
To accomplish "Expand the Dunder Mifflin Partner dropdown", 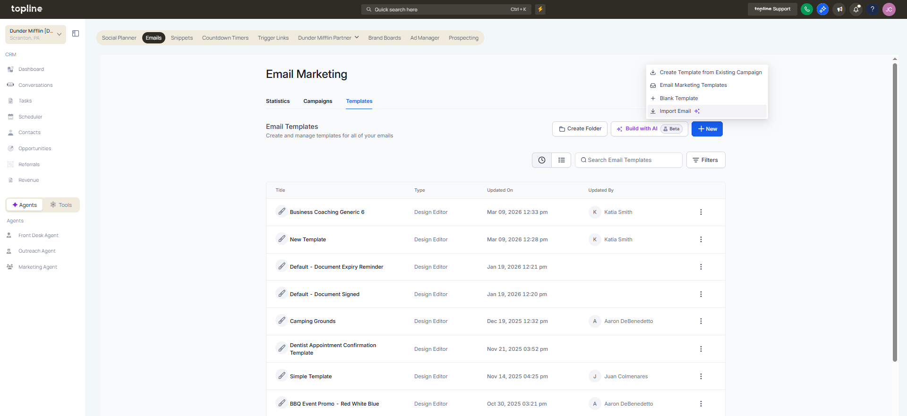I will 328,38.
